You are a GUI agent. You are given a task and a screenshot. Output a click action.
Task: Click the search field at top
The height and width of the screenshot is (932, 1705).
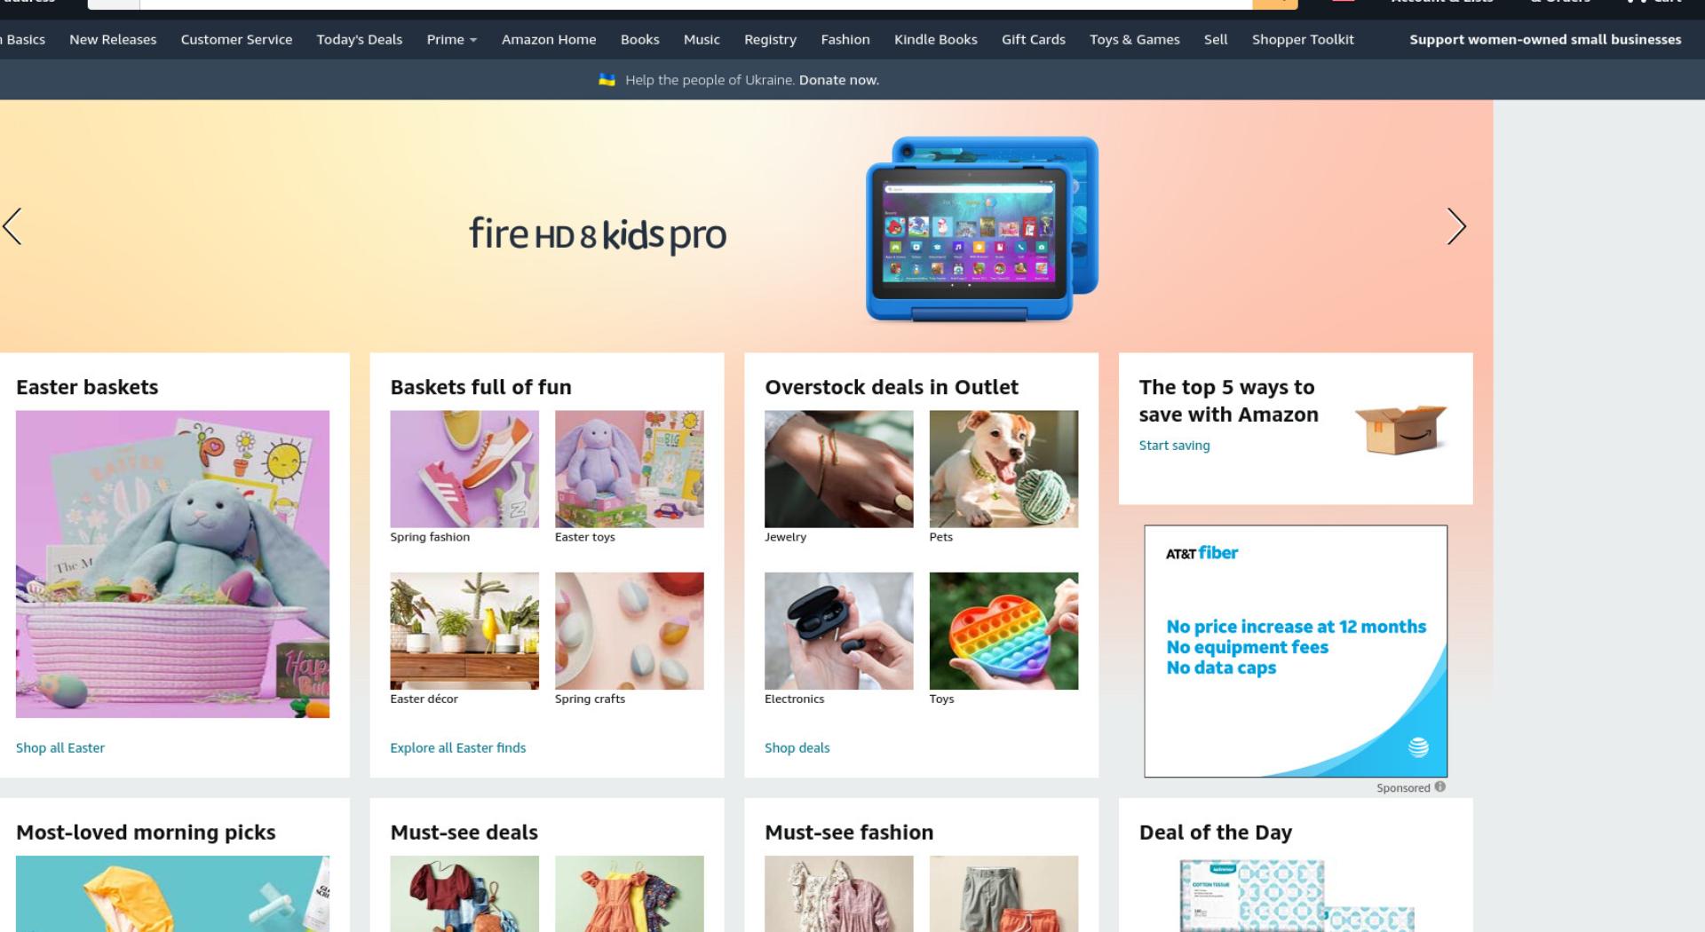pyautogui.click(x=695, y=4)
